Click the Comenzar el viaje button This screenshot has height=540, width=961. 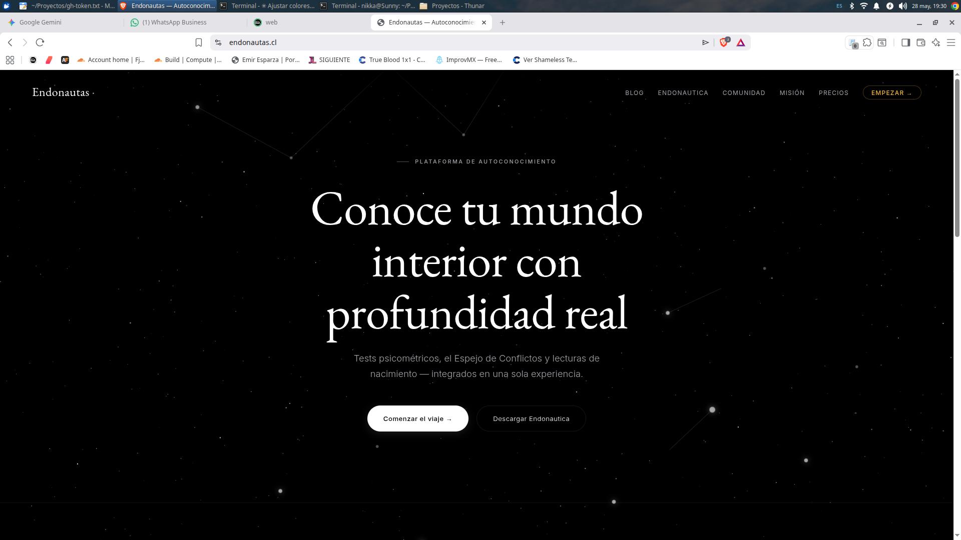417,418
